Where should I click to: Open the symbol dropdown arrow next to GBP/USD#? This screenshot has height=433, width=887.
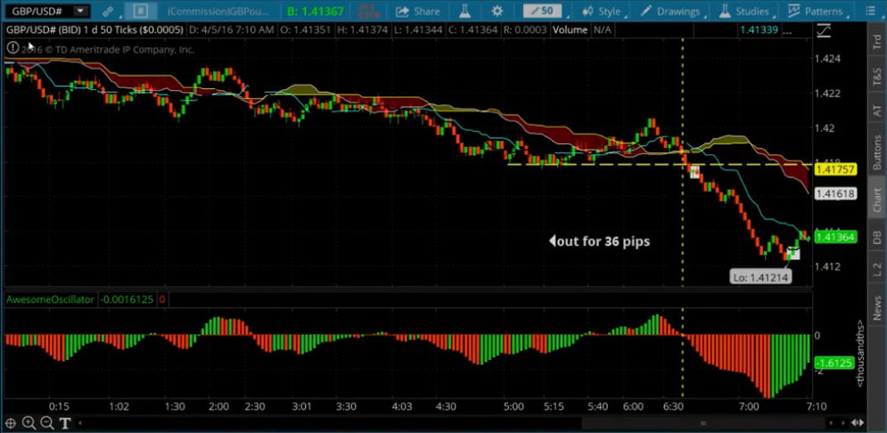pyautogui.click(x=80, y=11)
